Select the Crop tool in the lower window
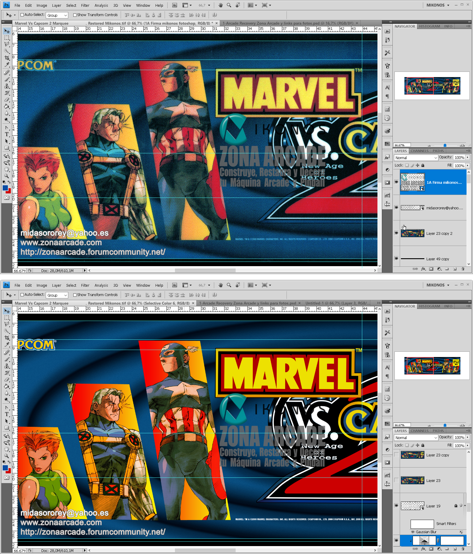 [x=6, y=338]
